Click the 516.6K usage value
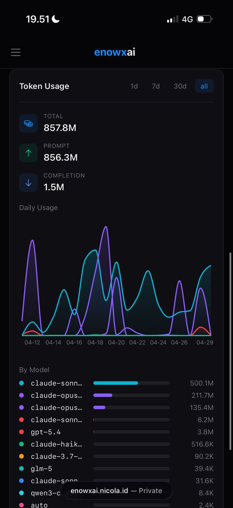The image size is (233, 508). pyautogui.click(x=203, y=444)
